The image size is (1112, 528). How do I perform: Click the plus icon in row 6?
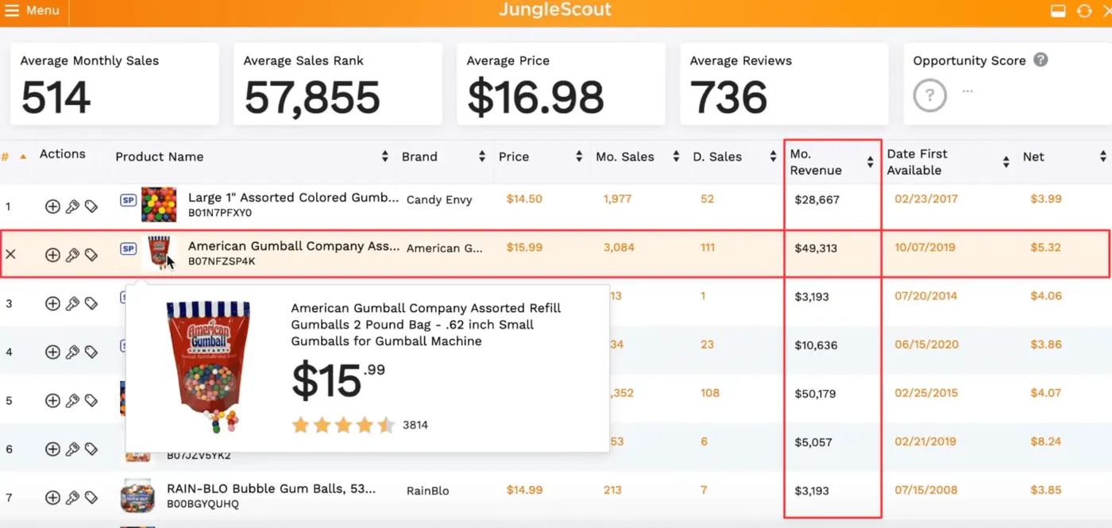[52, 449]
